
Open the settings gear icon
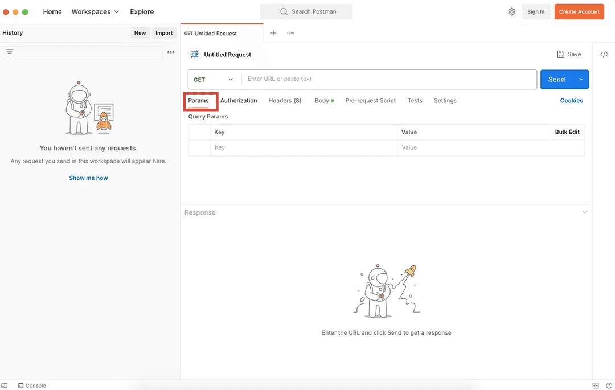(511, 12)
